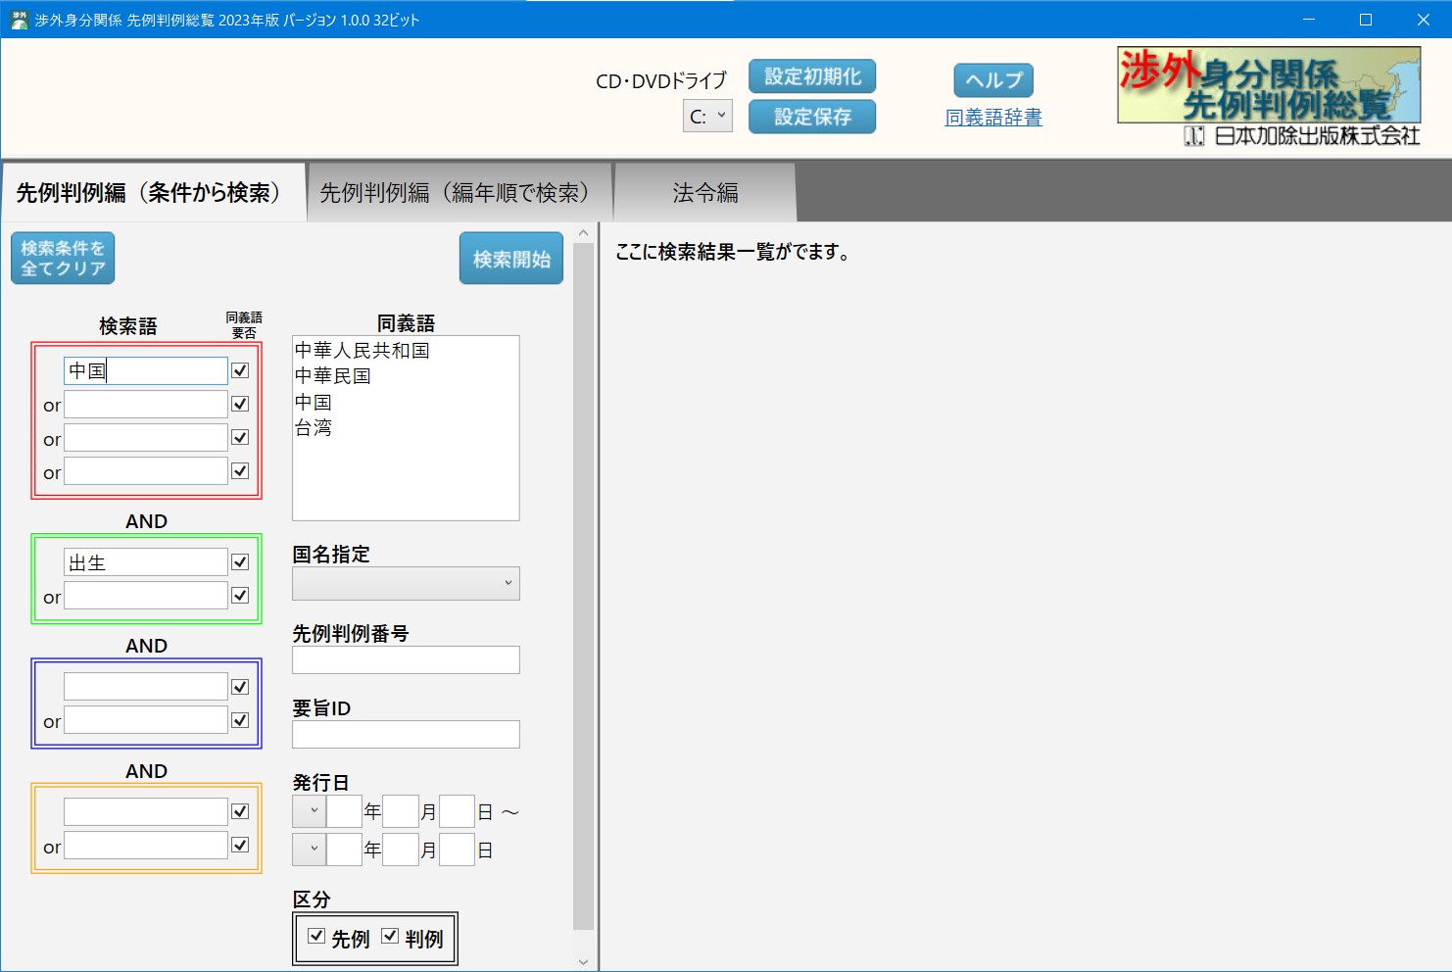Click scroll up arrow in search panel

(x=583, y=233)
